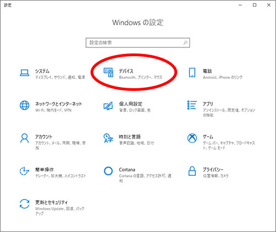Click 'Android、iPhone のリンク' description text
This screenshot has width=276, height=232.
[x=222, y=77]
